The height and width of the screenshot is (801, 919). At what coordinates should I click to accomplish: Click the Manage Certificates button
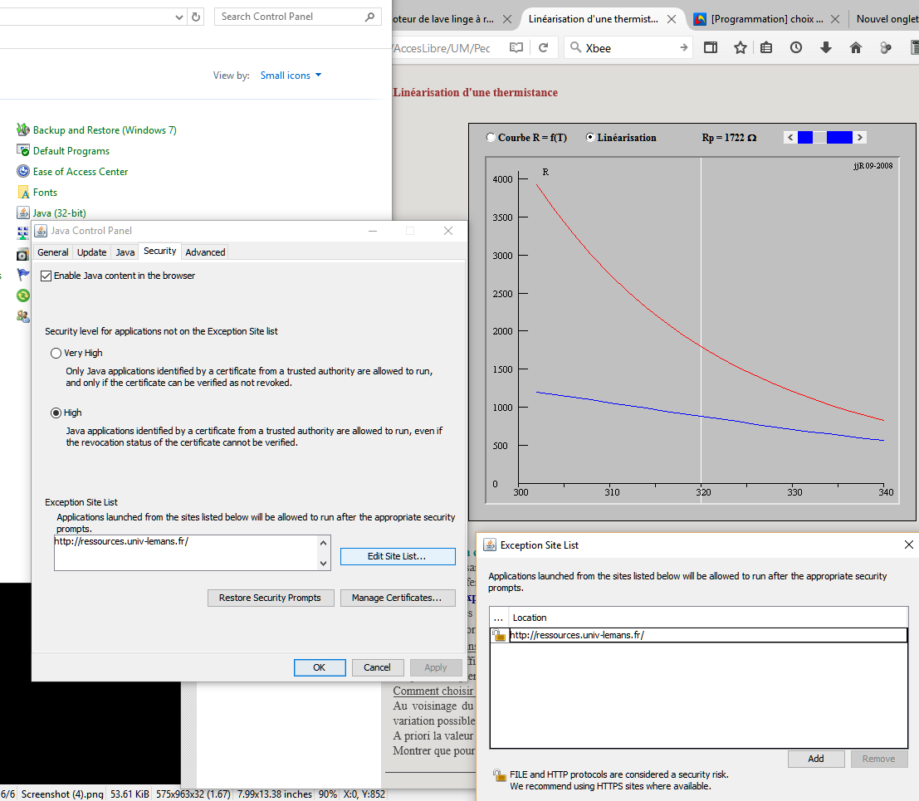tap(397, 598)
